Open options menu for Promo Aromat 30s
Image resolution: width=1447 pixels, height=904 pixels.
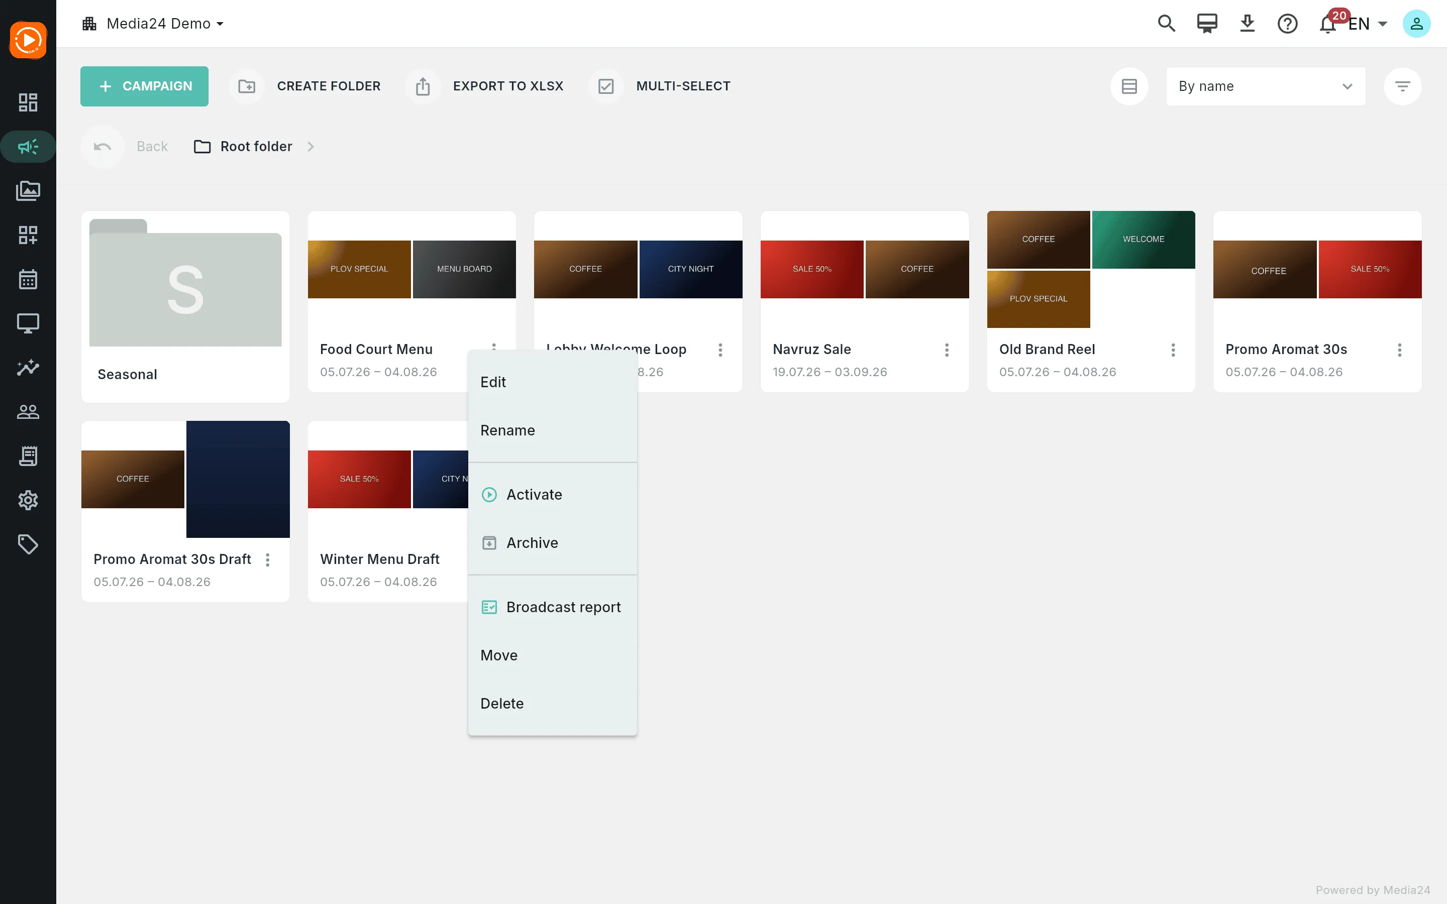pos(1400,350)
